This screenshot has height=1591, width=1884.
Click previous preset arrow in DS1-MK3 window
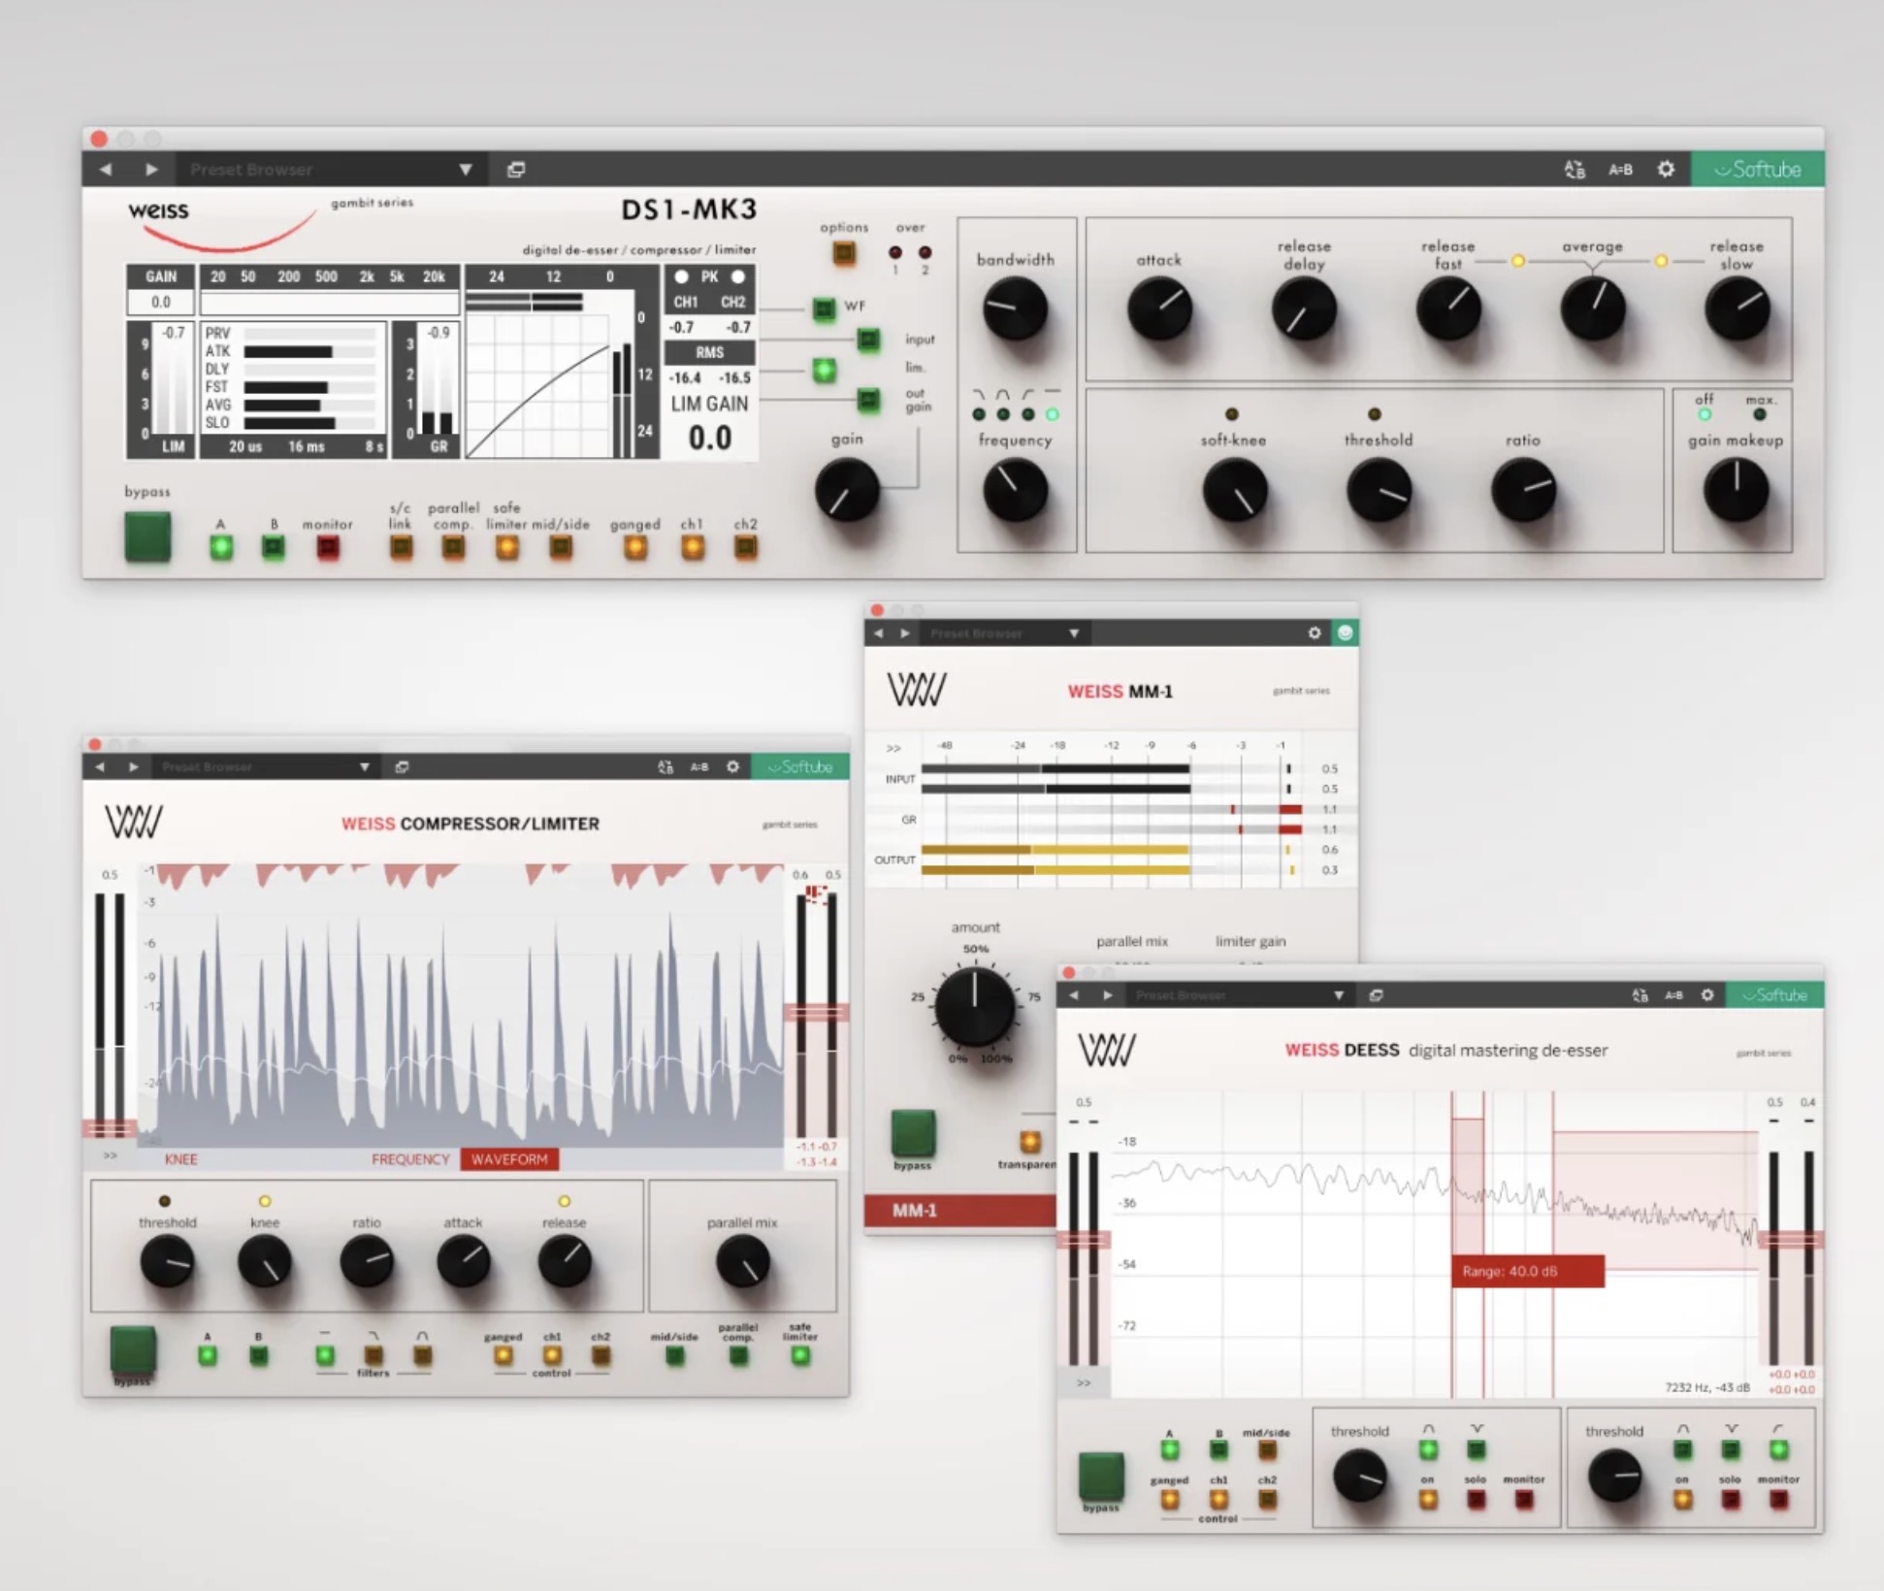pyautogui.click(x=106, y=170)
